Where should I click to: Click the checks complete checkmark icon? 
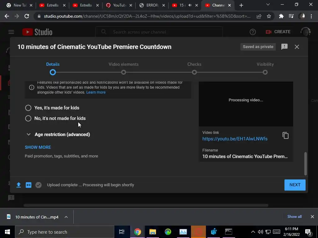39,185
